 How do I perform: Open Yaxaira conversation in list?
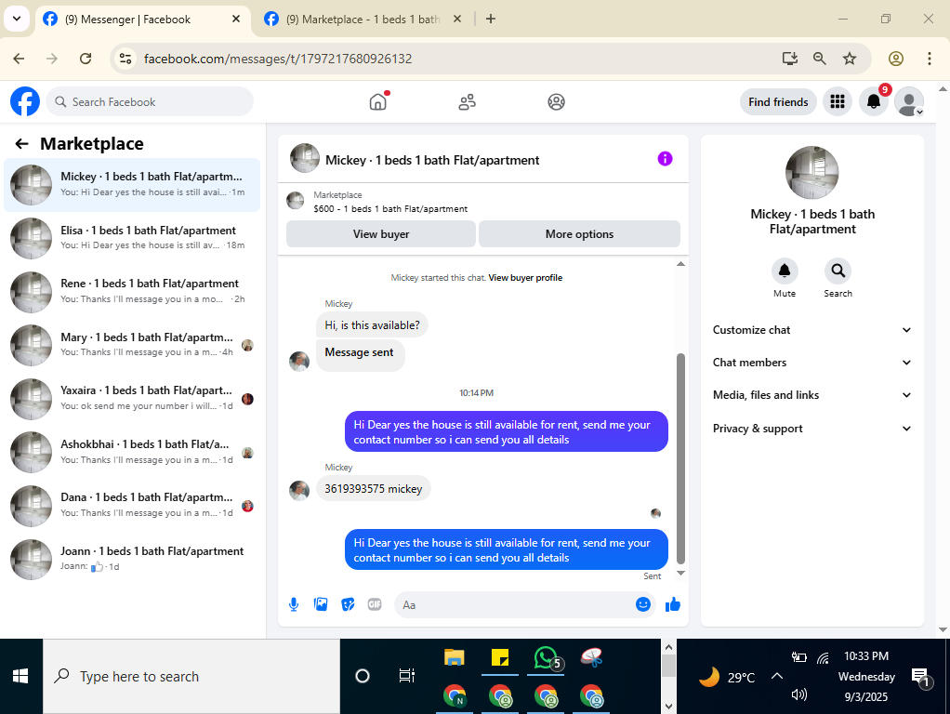(132, 398)
